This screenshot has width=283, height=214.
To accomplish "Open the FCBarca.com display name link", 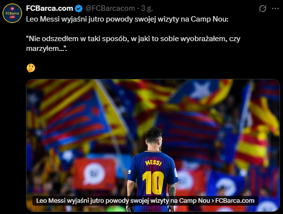I will (x=50, y=8).
